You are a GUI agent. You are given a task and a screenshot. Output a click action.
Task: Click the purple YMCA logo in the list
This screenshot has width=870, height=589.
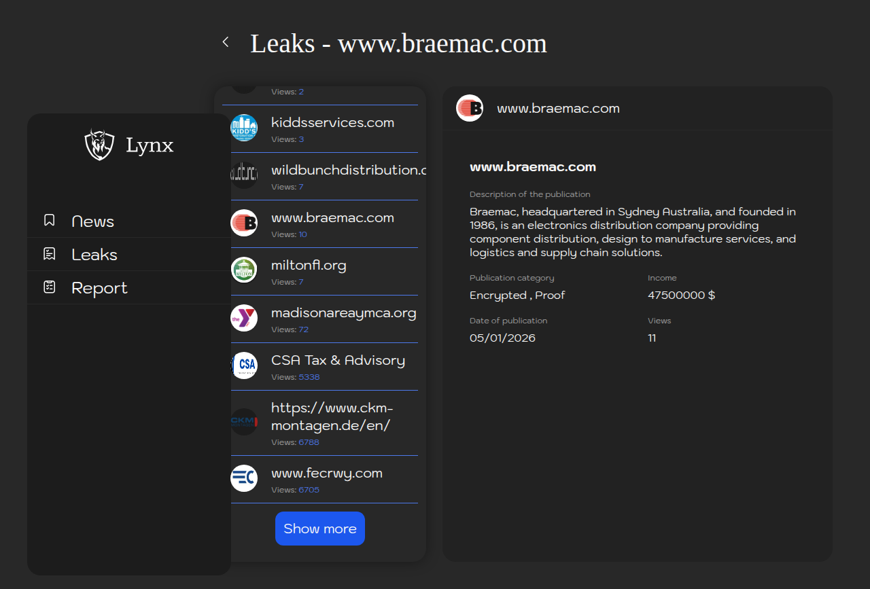[244, 318]
